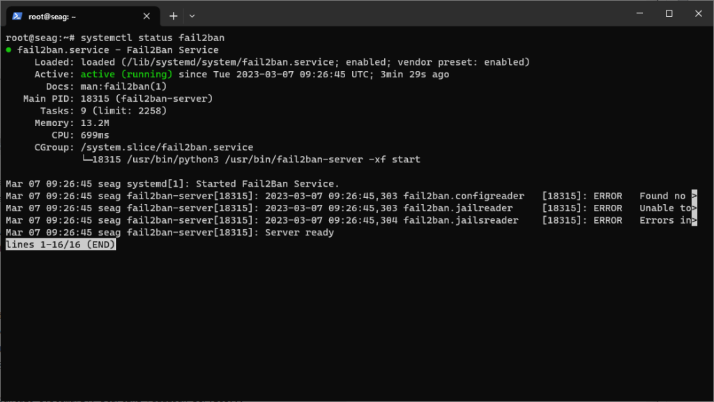
Task: Click the 'systemctl status fail2ban' command text
Action: click(153, 38)
